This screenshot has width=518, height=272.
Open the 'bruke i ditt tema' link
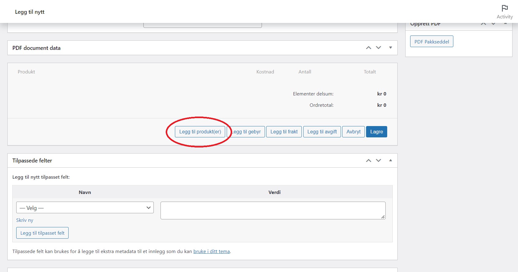tap(211, 252)
